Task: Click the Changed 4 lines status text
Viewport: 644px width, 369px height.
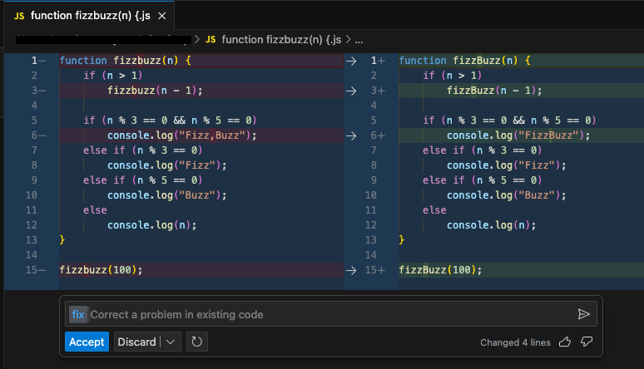Action: [x=515, y=342]
